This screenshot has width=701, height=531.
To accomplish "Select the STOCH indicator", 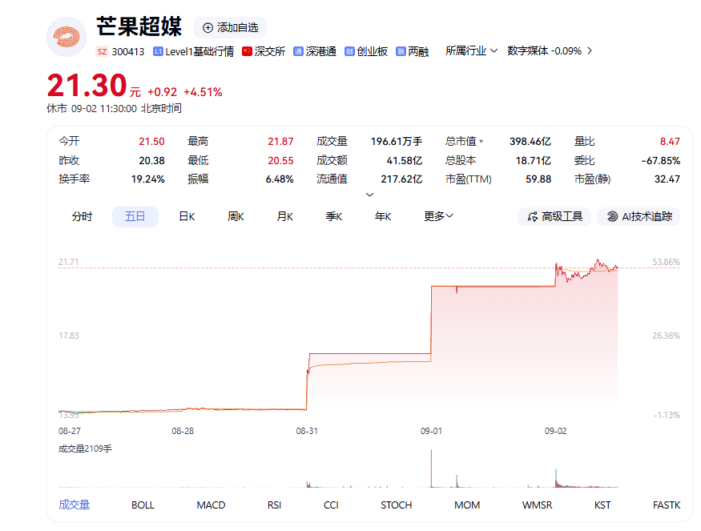I will (x=396, y=505).
